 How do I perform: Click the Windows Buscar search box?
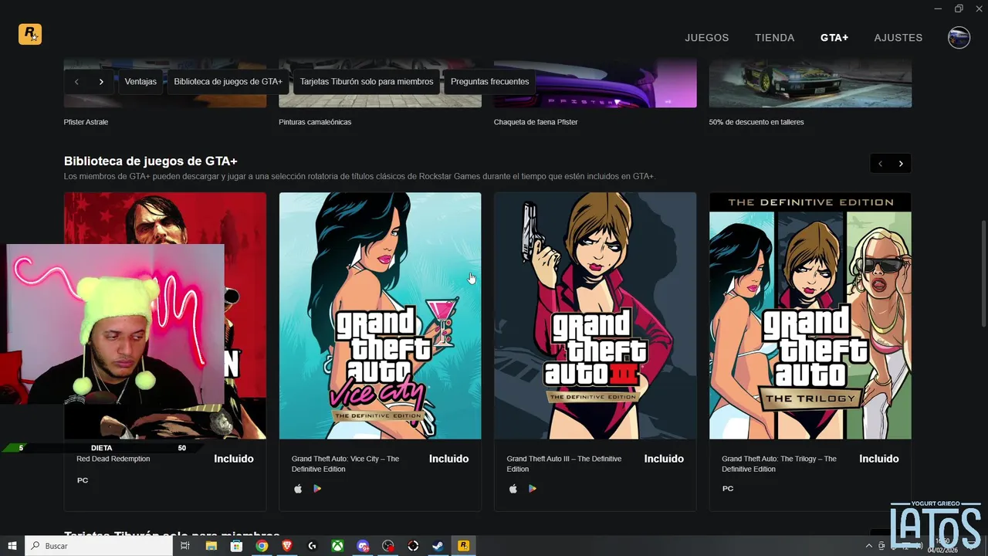[99, 546]
